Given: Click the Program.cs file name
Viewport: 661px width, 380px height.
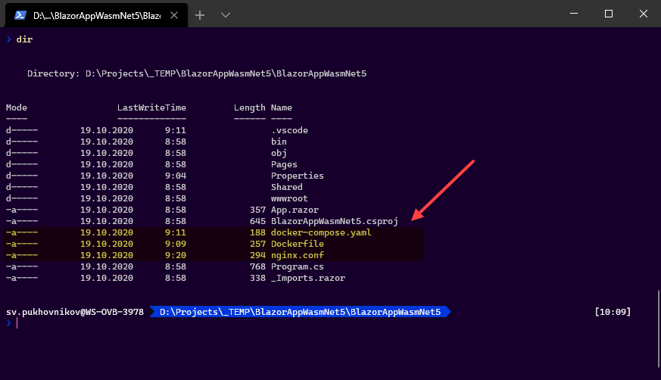Looking at the screenshot, I should pos(298,267).
